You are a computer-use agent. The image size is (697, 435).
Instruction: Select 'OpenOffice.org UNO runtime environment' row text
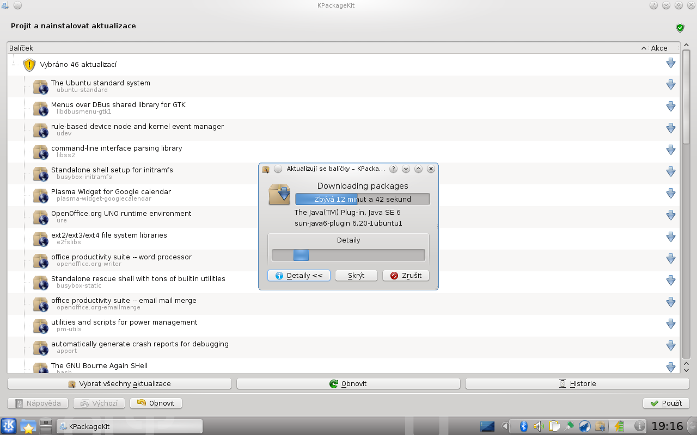(121, 214)
